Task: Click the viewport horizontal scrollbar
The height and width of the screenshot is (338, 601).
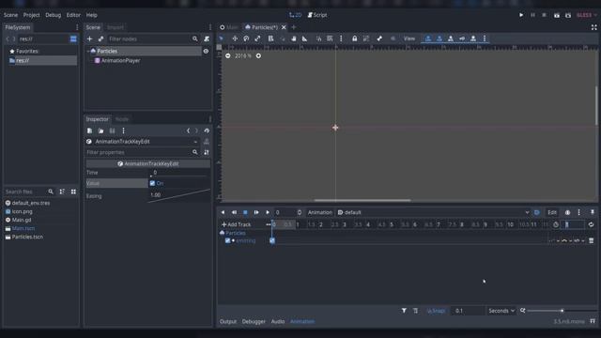Action: [362, 200]
